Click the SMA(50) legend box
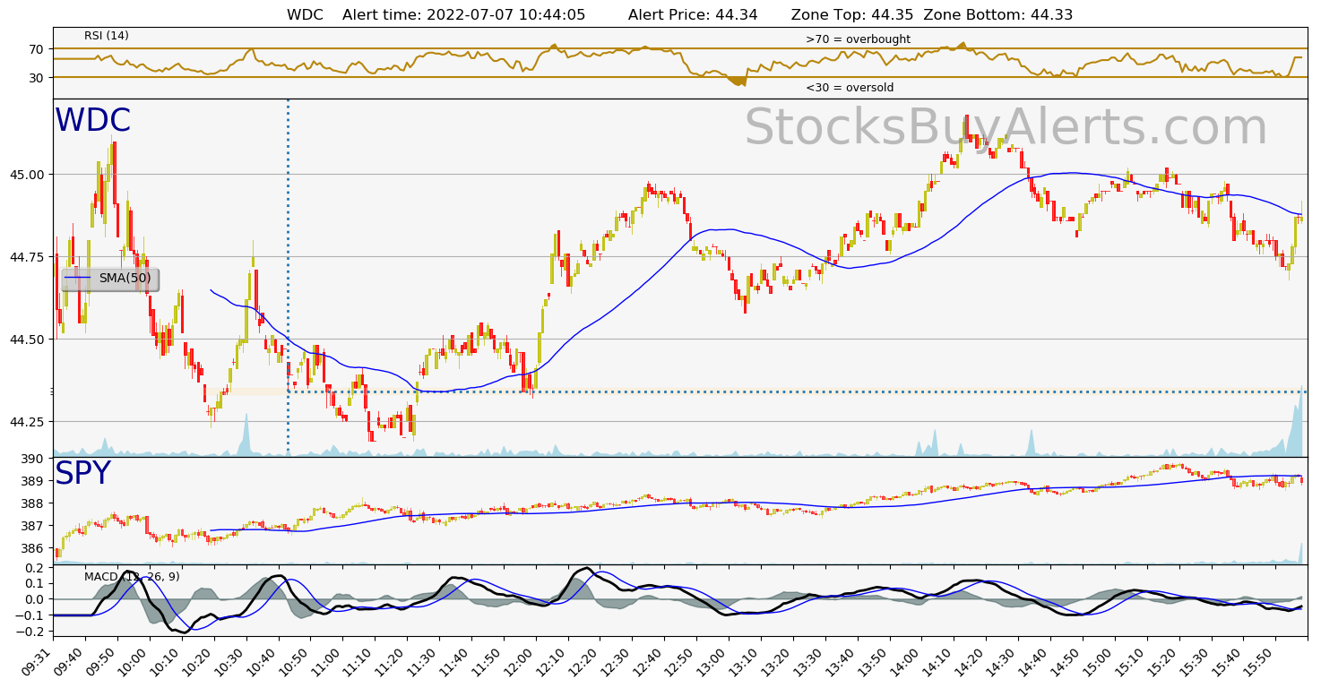 coord(110,279)
